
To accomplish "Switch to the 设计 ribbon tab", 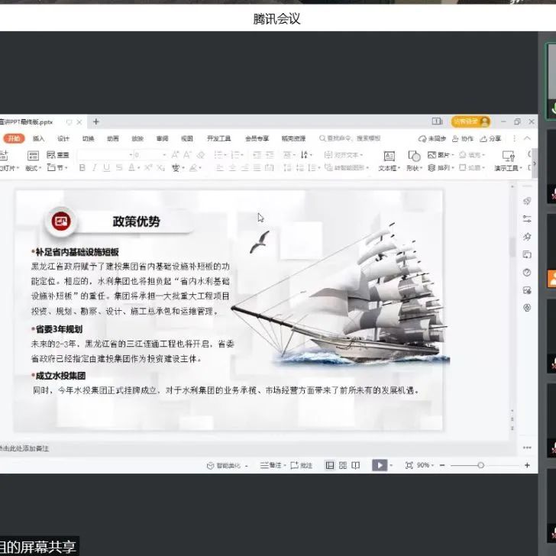I will point(63,139).
